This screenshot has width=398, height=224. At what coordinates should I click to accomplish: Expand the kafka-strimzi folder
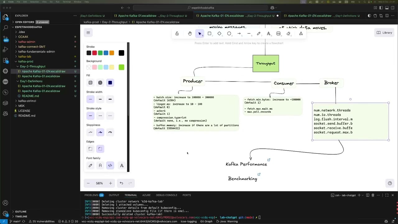[x=27, y=101]
